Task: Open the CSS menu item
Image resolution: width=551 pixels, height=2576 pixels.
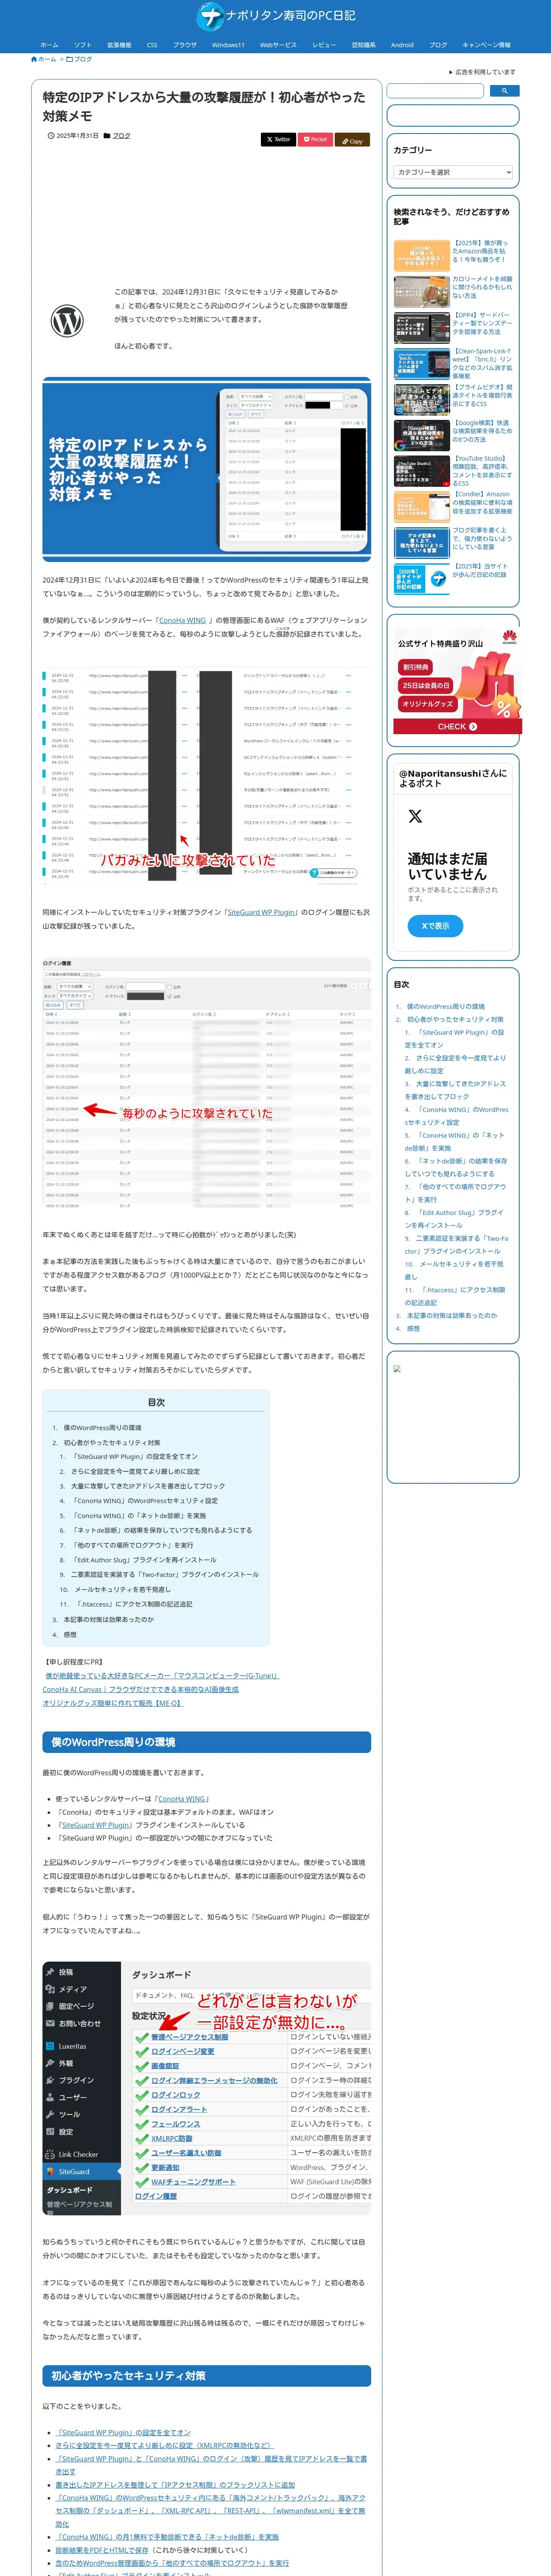Action: coord(152,45)
